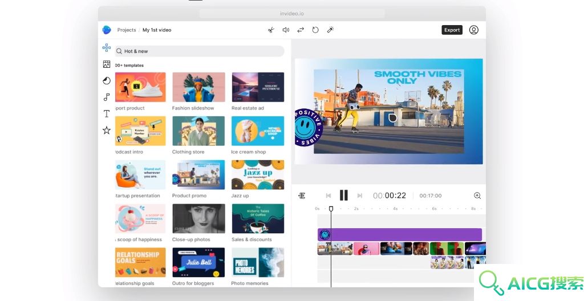Select the green-red clip in timeline
The image size is (588, 301).
[x=447, y=249]
